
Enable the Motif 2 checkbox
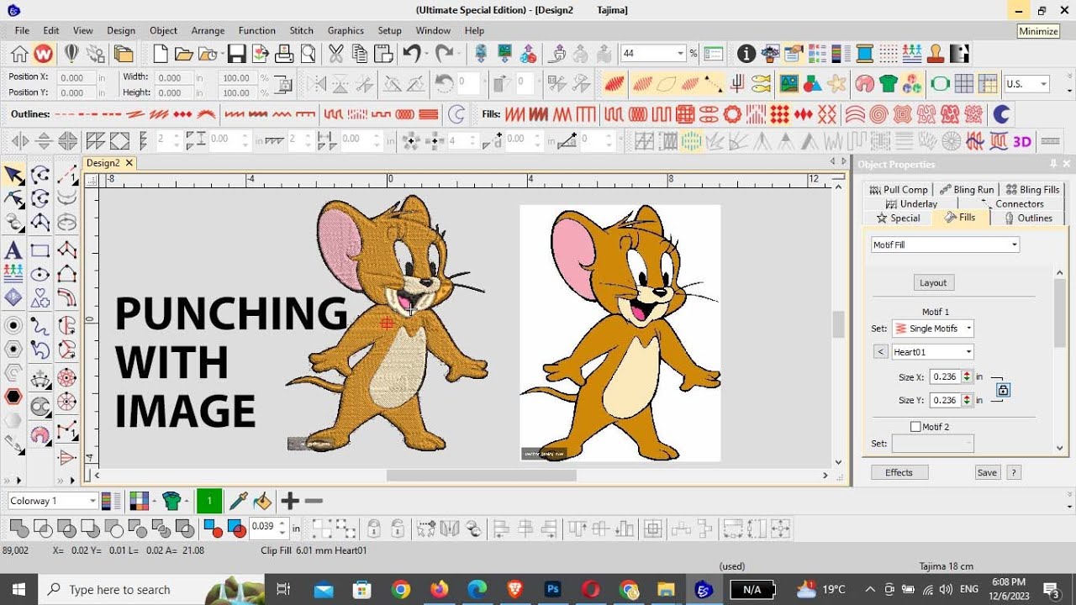pyautogui.click(x=915, y=427)
